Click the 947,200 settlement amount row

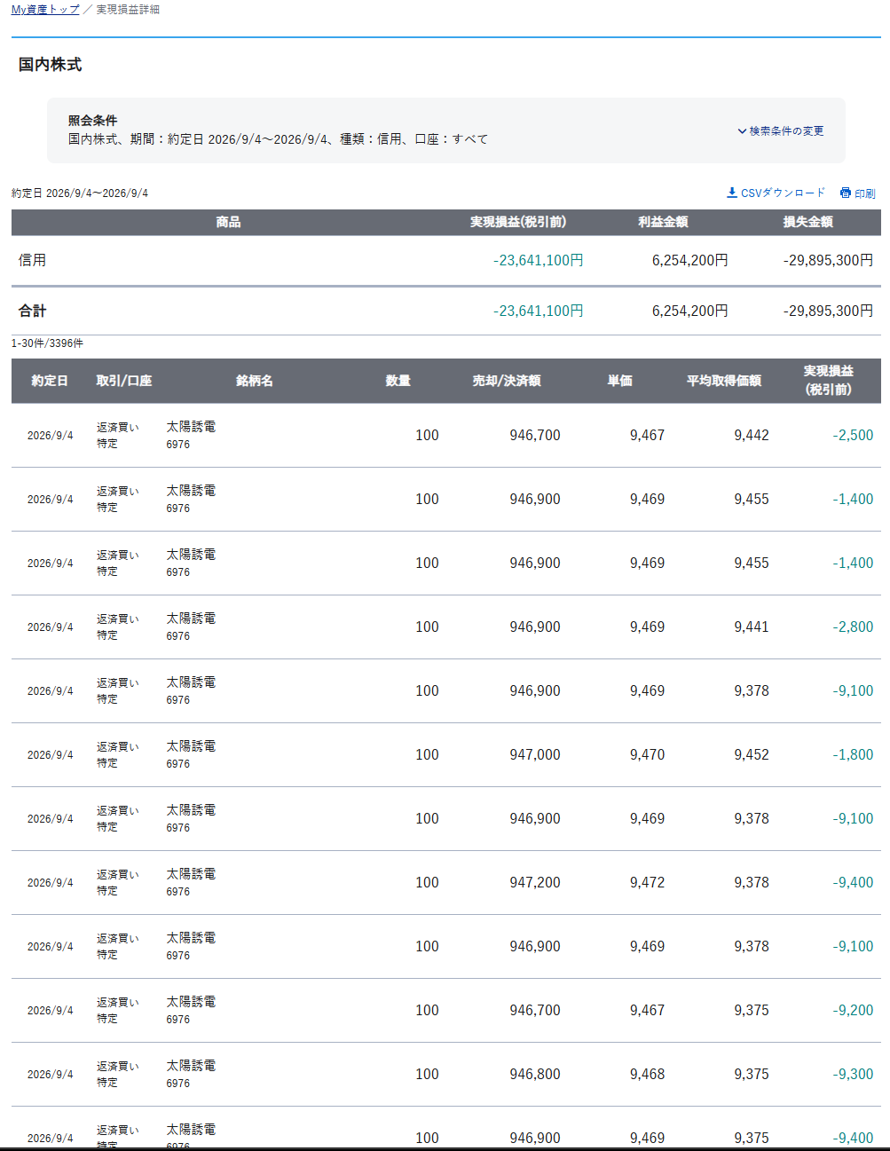pos(446,882)
